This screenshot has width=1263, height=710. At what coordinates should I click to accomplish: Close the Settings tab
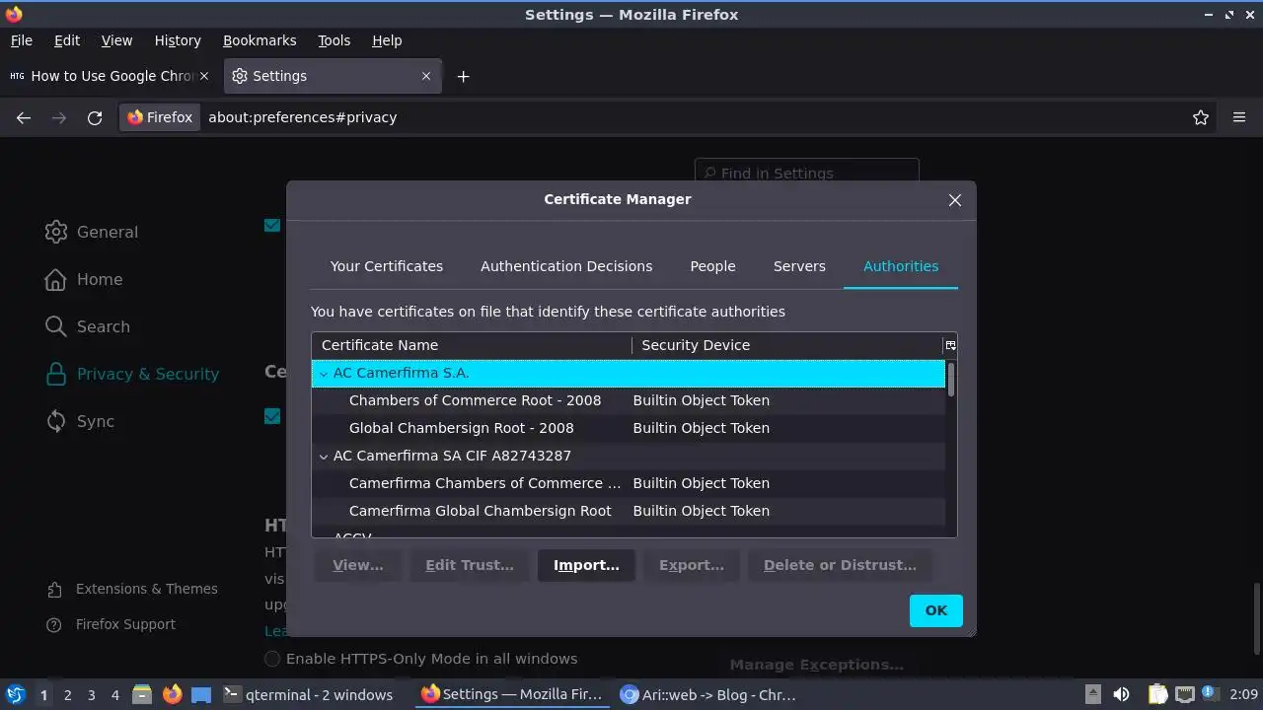pos(426,76)
